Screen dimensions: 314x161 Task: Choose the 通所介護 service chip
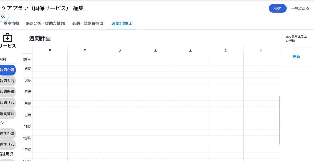7,134
